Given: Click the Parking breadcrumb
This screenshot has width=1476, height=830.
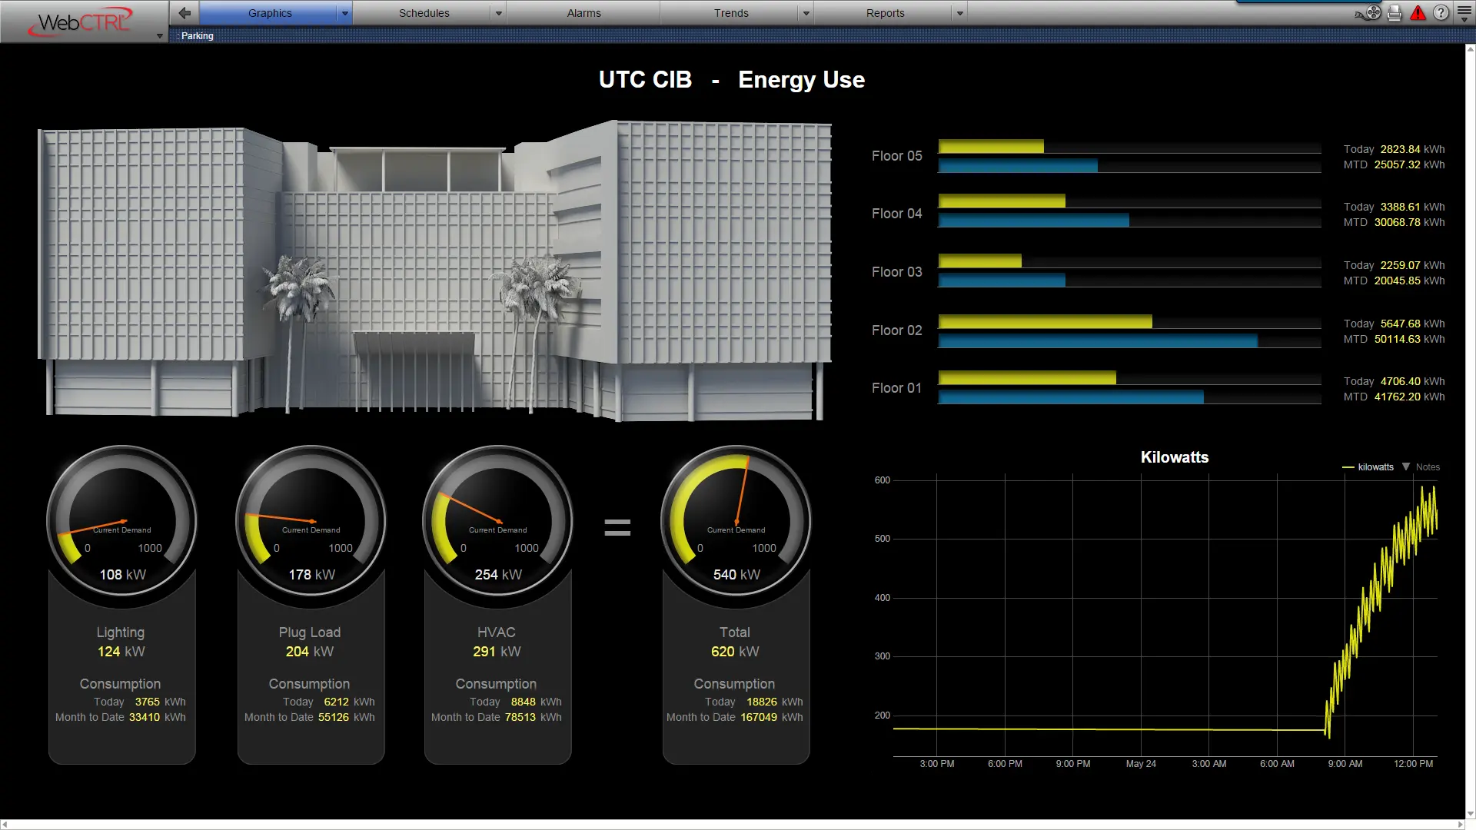Looking at the screenshot, I should tap(197, 36).
